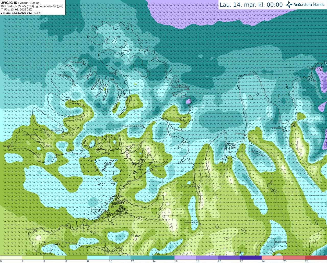Click the UWC/IG-IS model title
327x263 pixels.
[x=9, y=3]
